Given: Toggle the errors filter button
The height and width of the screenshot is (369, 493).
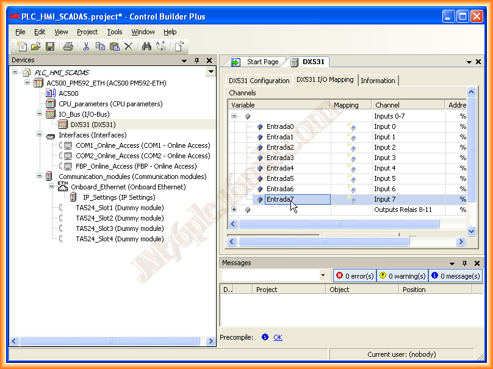Looking at the screenshot, I should (x=354, y=276).
